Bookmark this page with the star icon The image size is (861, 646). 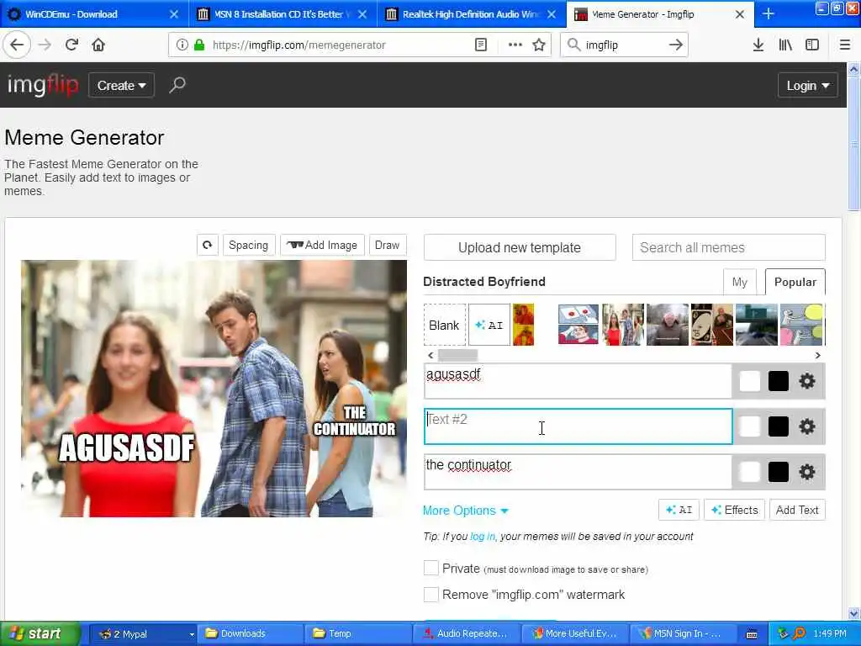539,45
